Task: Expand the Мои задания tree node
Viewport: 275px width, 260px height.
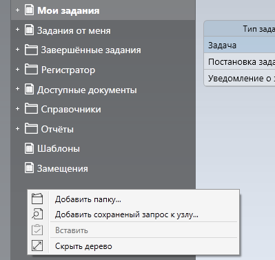Action: coord(17,10)
